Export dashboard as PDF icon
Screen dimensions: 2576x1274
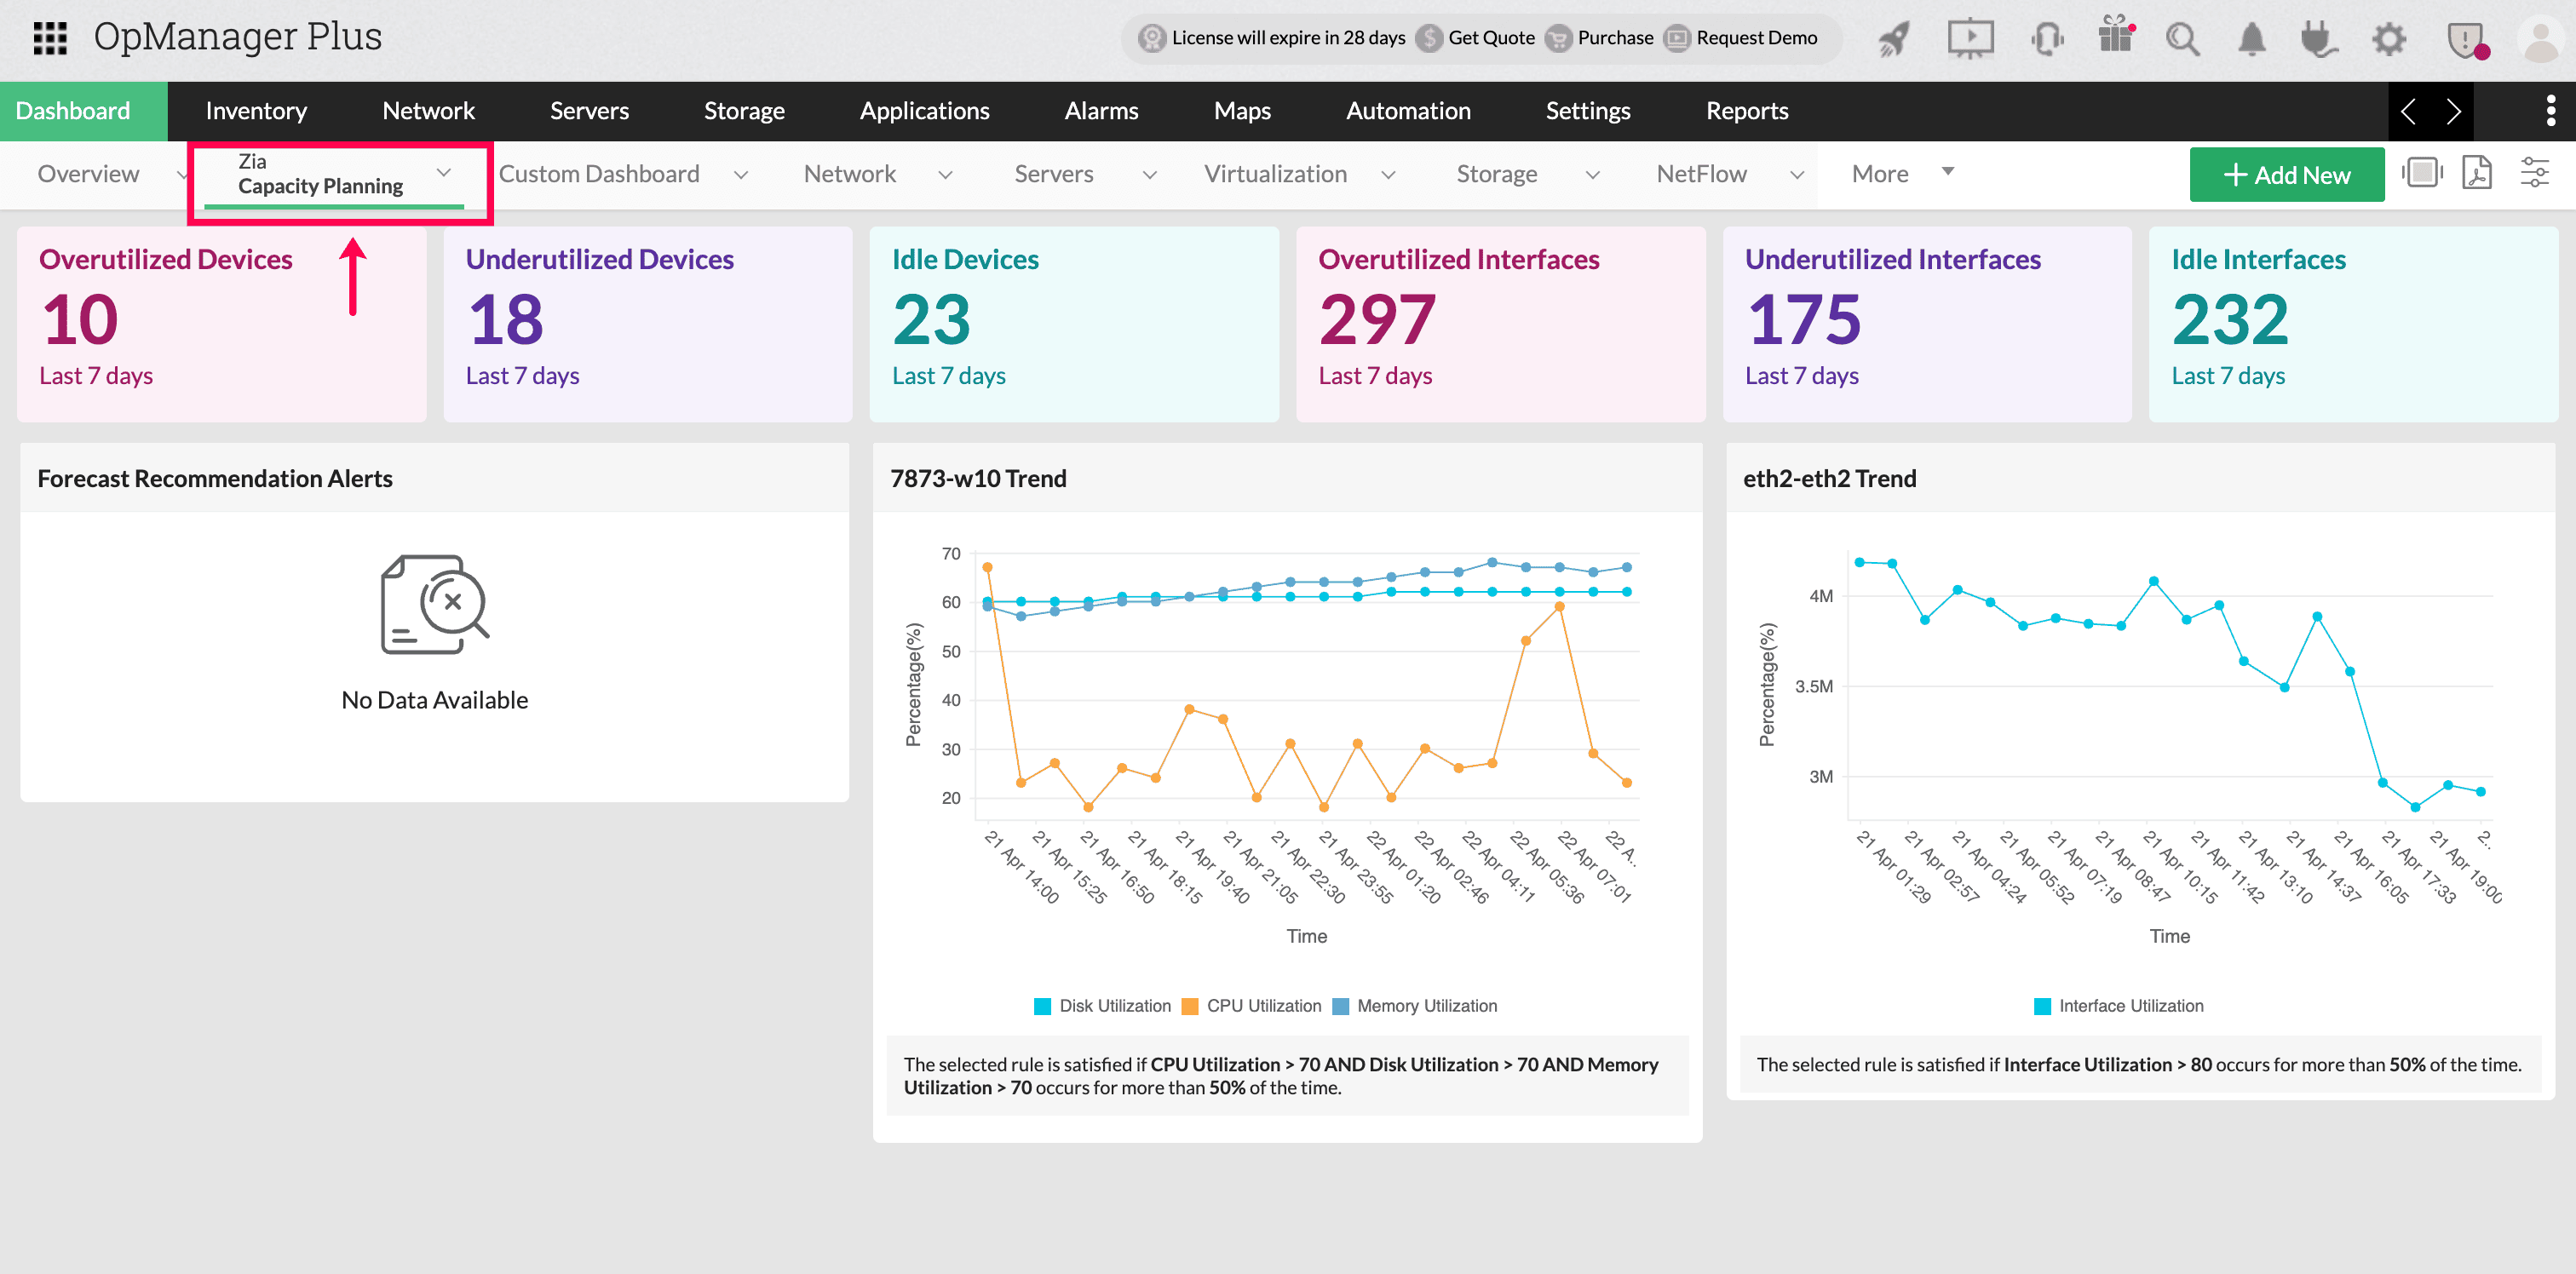2477,173
